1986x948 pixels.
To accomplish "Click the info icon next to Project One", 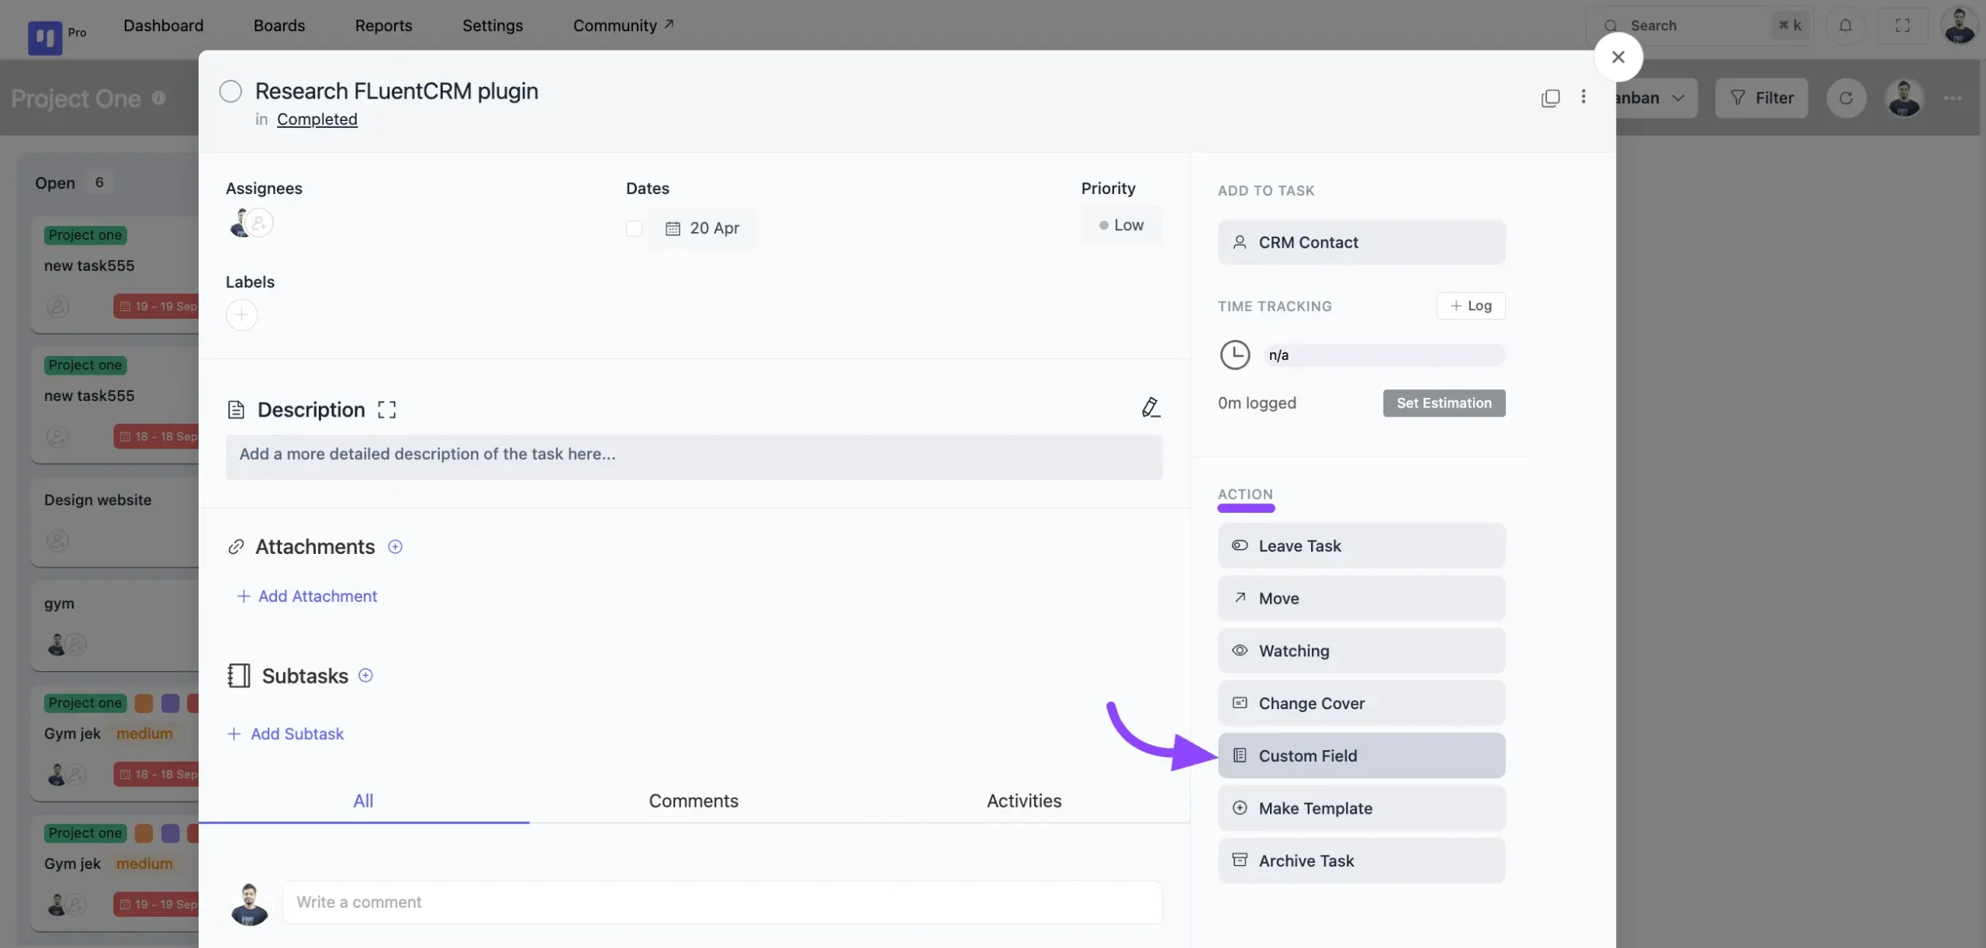I will (158, 98).
